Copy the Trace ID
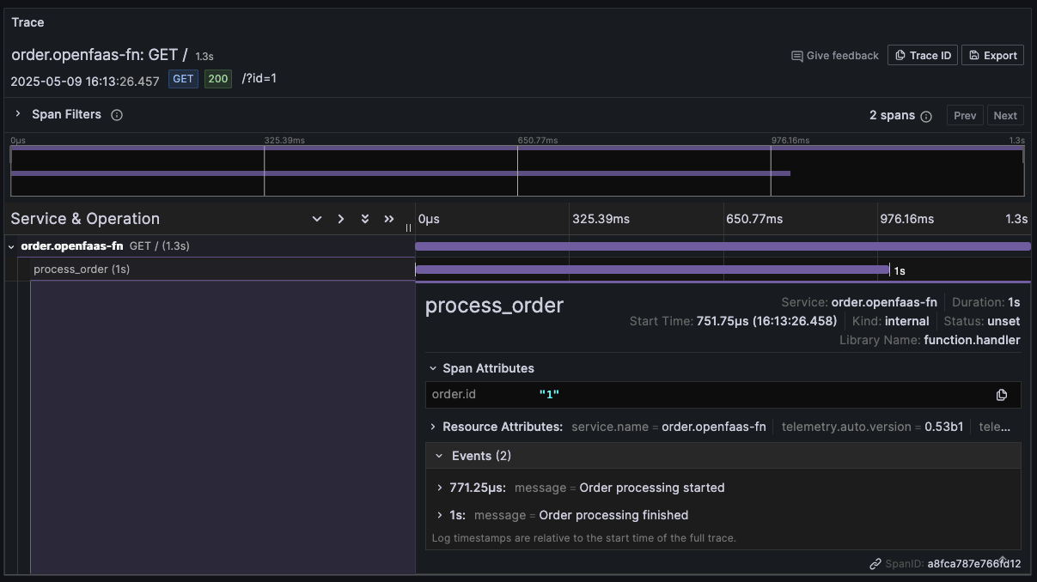Viewport: 1037px width, 582px height. tap(923, 55)
